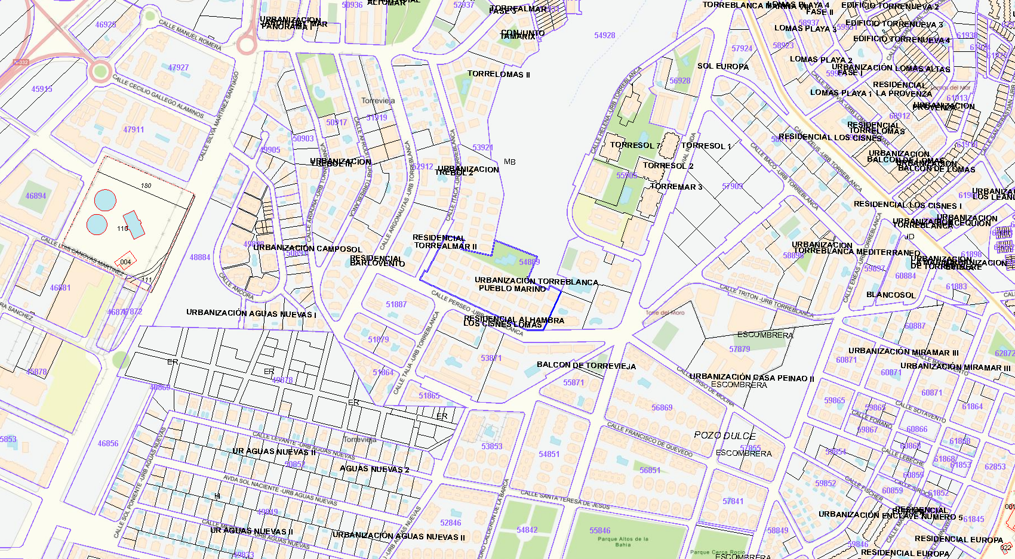Click the RESIDENCIAL LOS CISNES I label
The width and height of the screenshot is (1015, 559).
[x=907, y=205]
